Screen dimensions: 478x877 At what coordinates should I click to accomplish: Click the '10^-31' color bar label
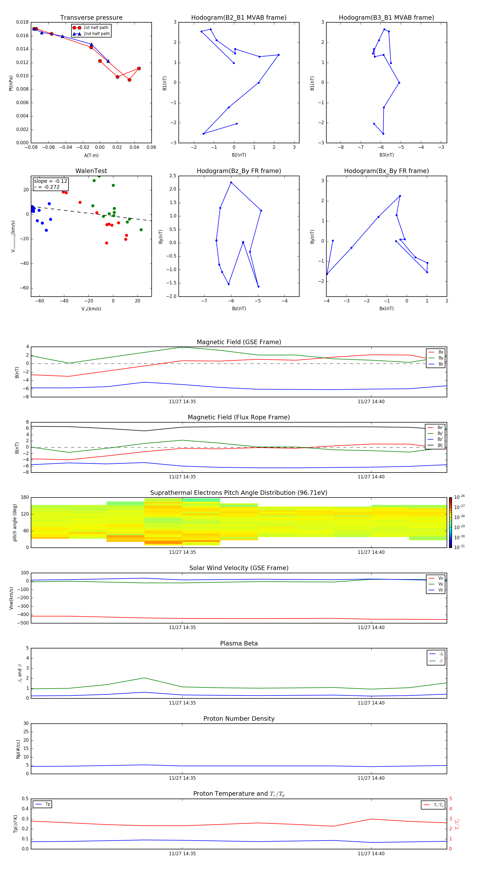(x=459, y=547)
